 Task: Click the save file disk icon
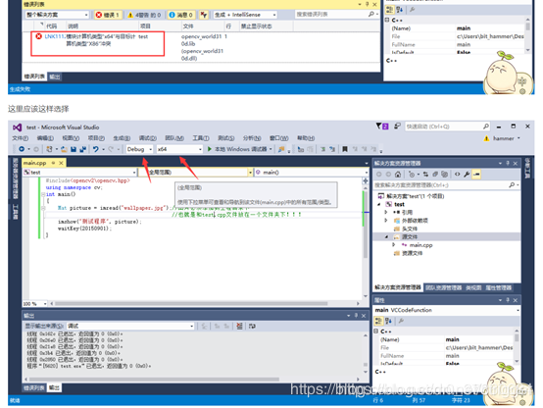(74, 149)
